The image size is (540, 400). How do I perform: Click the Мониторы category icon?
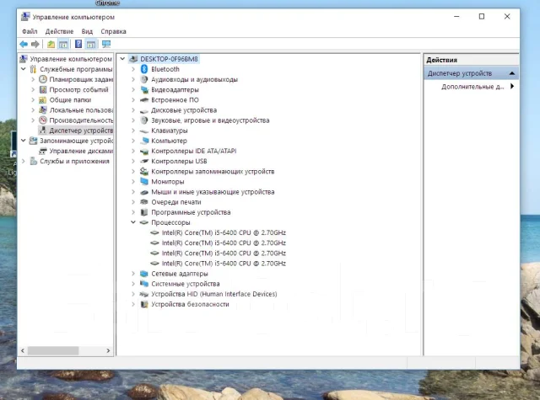(x=144, y=181)
